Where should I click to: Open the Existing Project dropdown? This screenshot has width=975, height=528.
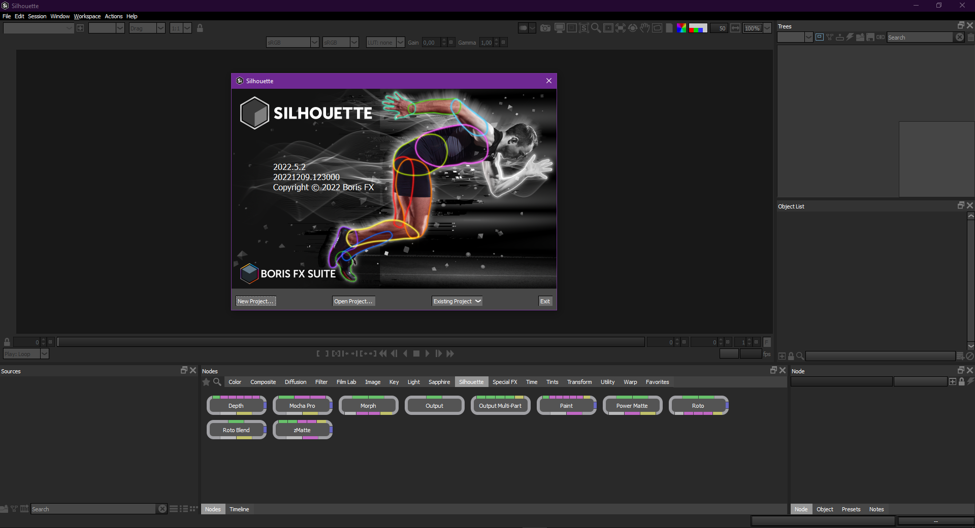(x=457, y=301)
